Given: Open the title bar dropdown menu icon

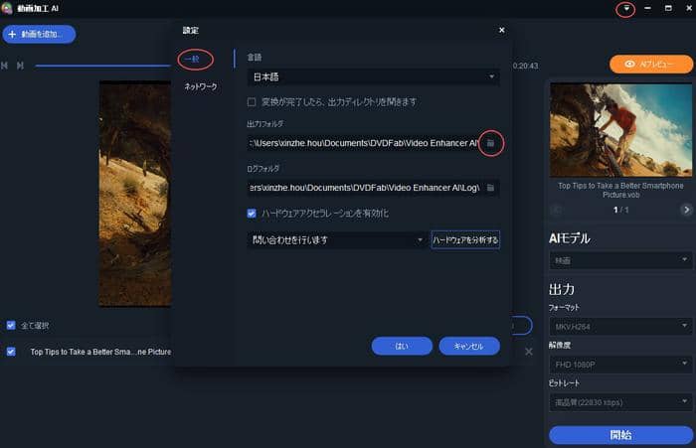Looking at the screenshot, I should [x=625, y=8].
